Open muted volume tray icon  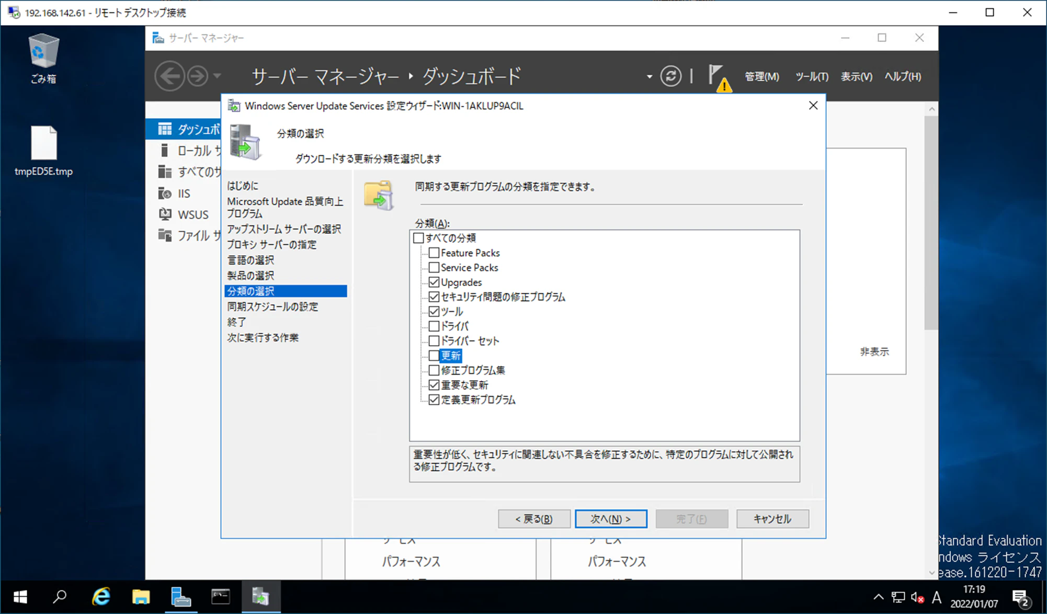[917, 597]
